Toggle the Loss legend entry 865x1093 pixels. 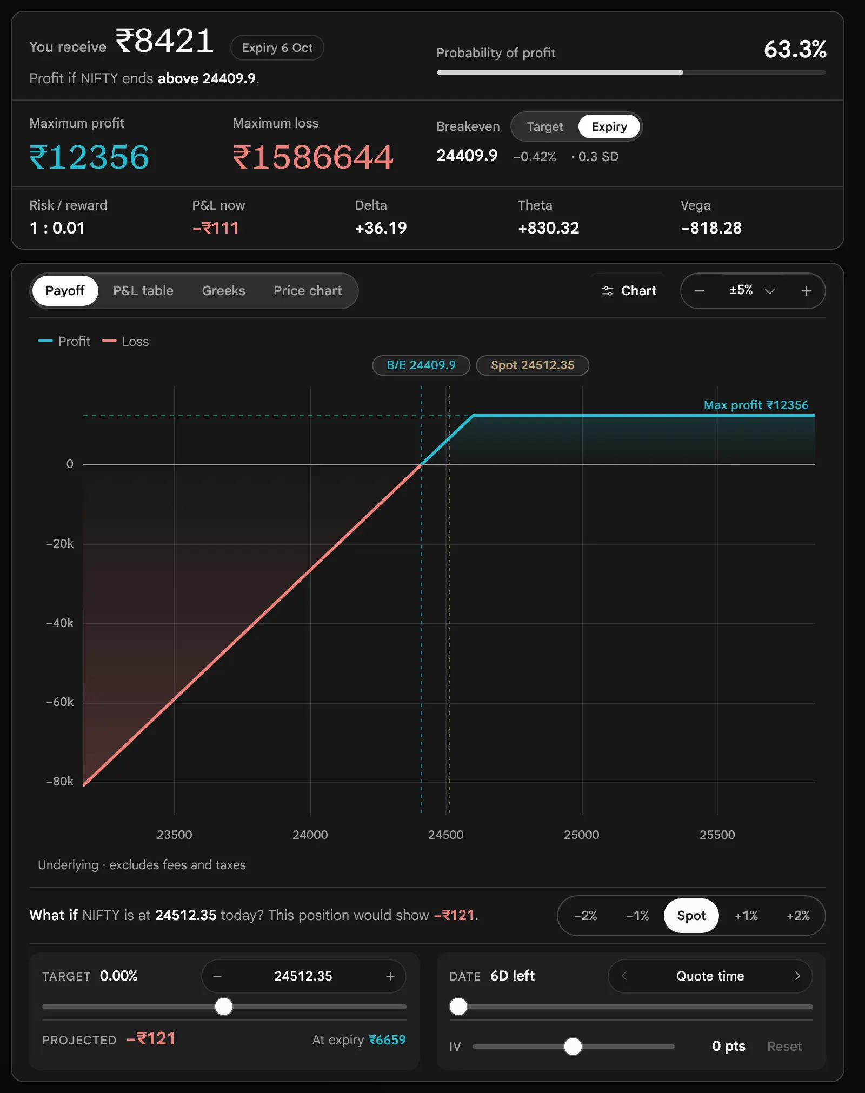(x=125, y=342)
